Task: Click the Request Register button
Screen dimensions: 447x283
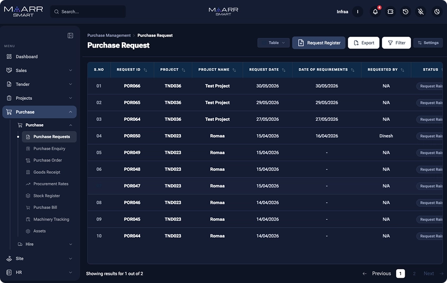Action: 318,43
